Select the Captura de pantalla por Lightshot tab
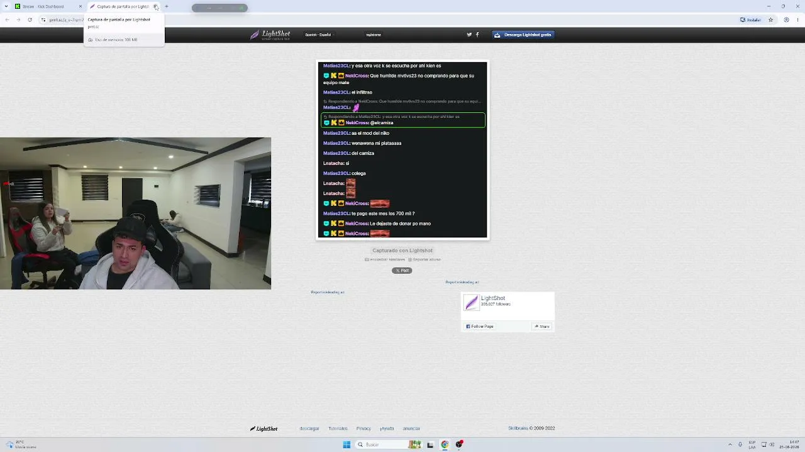805x452 pixels. [124, 6]
